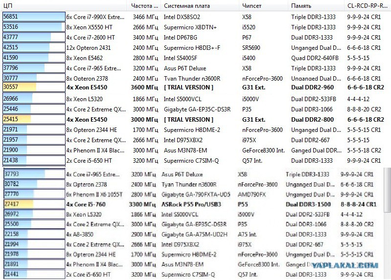Select row 8x Xeon X5550 HT

click(x=192, y=27)
